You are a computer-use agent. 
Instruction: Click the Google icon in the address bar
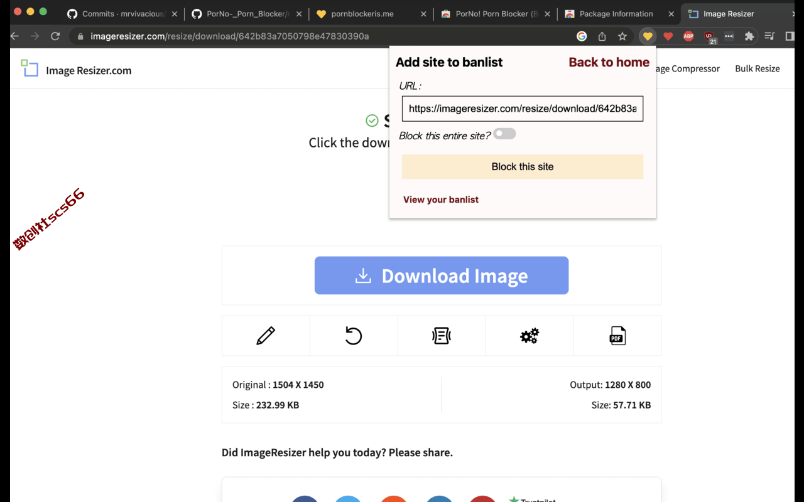(582, 36)
